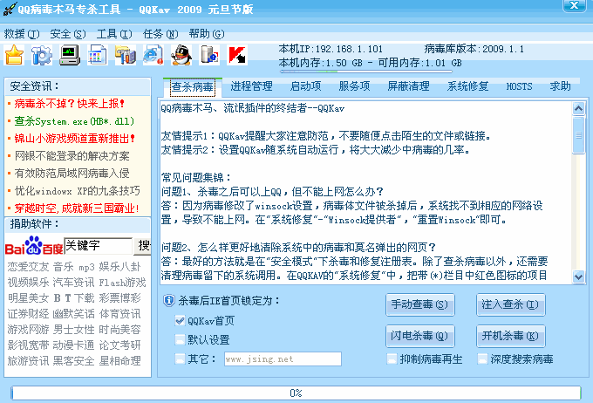Click the www.jsing.net homepage field
The image size is (593, 403).
283,359
